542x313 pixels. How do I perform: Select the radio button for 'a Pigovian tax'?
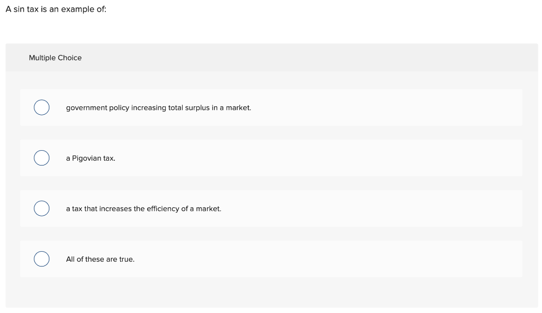(41, 158)
